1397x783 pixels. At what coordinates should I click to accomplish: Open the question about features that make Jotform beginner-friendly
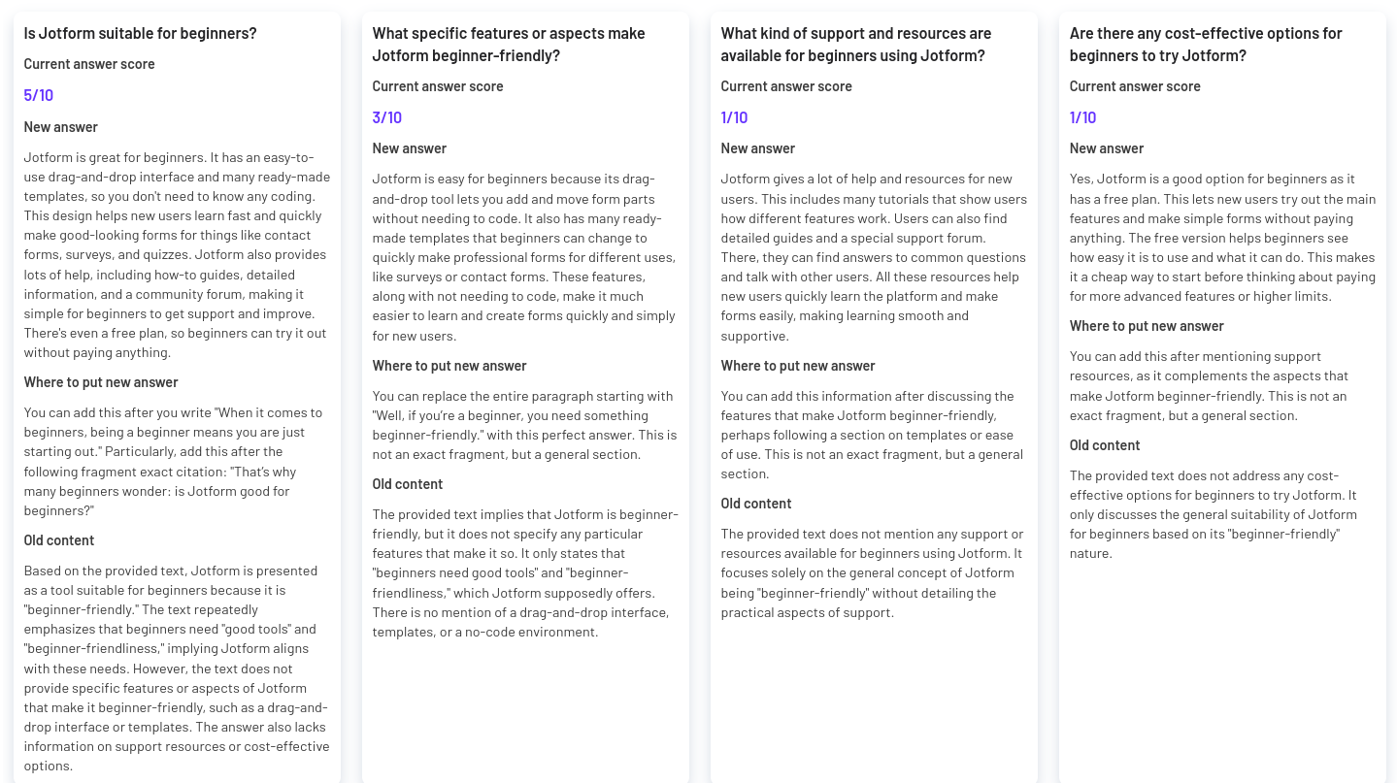pos(509,45)
